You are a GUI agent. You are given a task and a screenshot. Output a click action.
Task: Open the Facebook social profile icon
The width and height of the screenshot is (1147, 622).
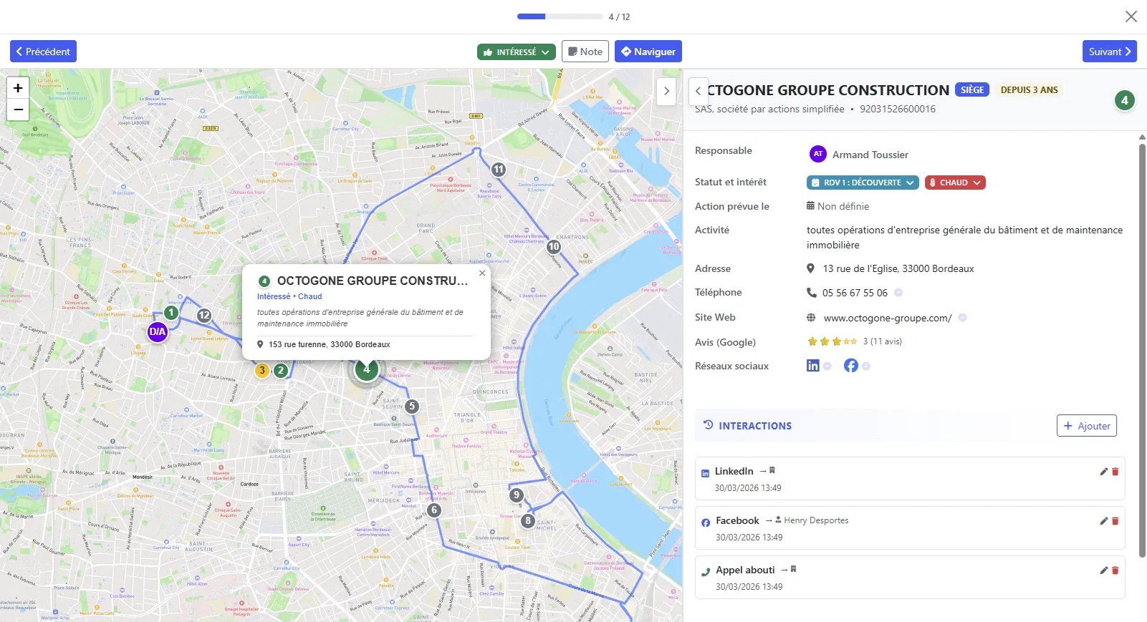(x=850, y=366)
